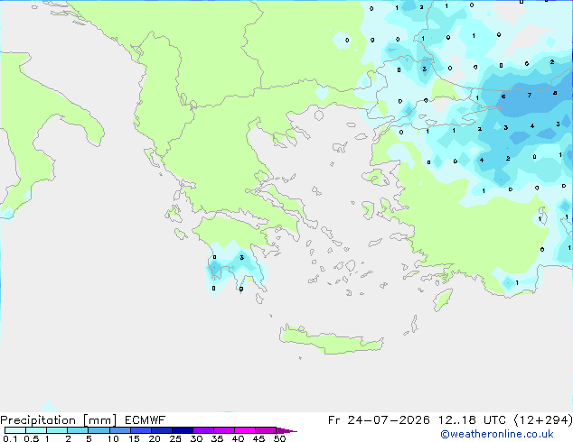Click the 30–35 mm purple legend swatch

[x=203, y=430]
